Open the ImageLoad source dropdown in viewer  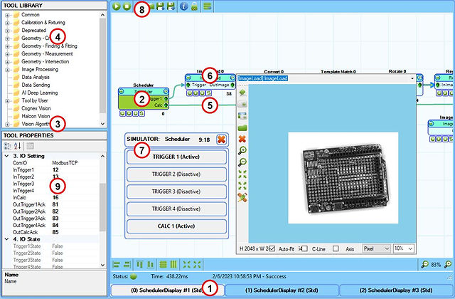click(x=412, y=78)
